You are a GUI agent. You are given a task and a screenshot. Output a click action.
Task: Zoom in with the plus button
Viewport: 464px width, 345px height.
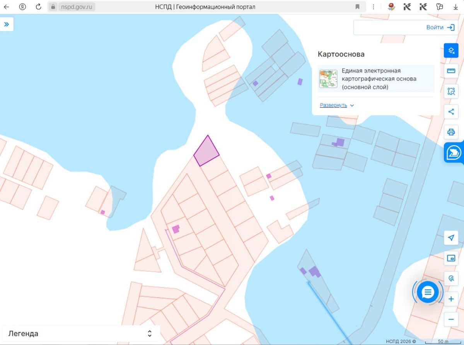451,299
